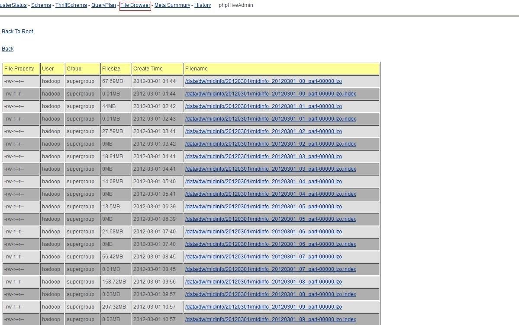This screenshot has height=325, width=519.
Task: Open midinfo_20120301_06_part-00000.lzo.index file
Action: (270, 244)
